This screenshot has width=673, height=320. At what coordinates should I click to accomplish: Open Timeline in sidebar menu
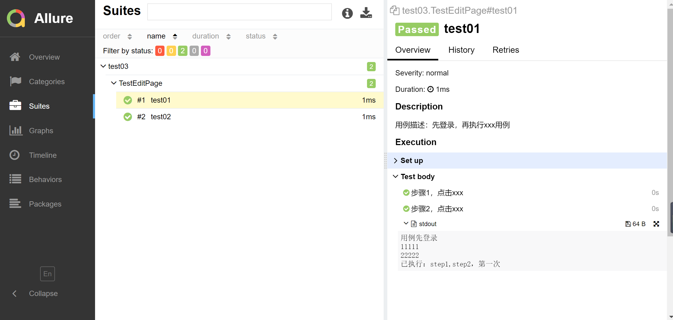click(43, 155)
